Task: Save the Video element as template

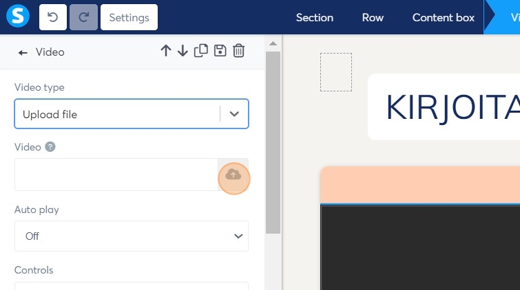Action: tap(220, 51)
